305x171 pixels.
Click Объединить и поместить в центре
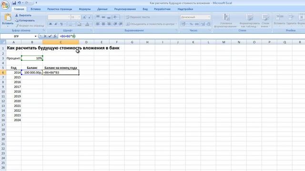click(151, 24)
